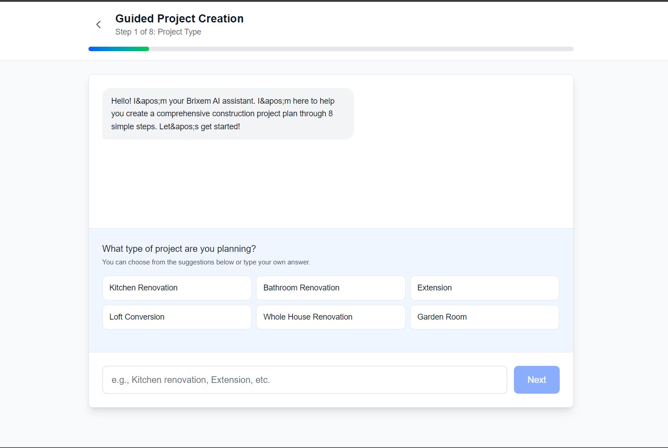Click the gray unfilled progress bar track
Screen dimensions: 668x448
[359, 49]
